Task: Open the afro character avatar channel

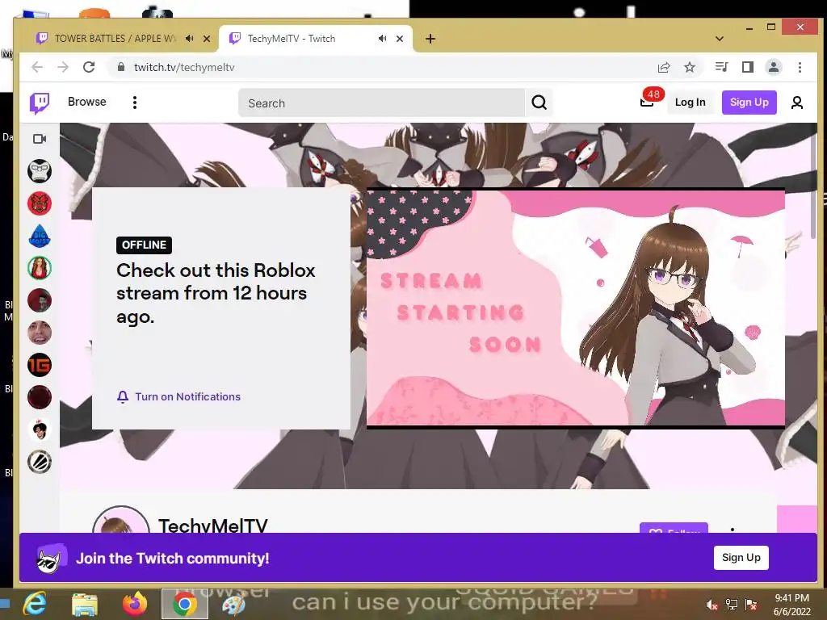Action: coord(40,429)
